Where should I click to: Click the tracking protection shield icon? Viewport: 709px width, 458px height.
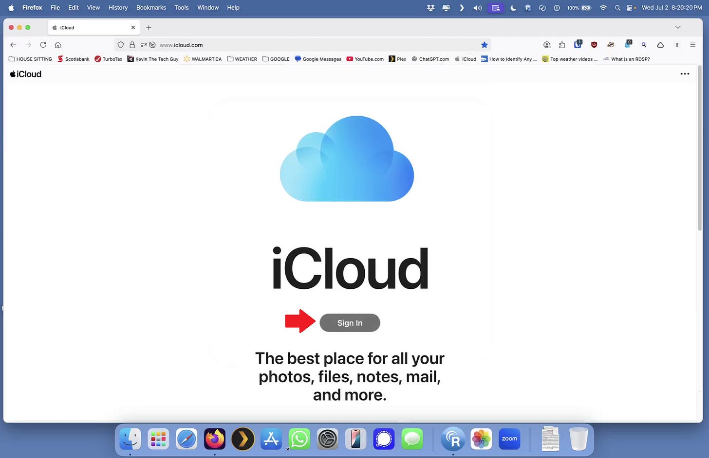pyautogui.click(x=121, y=45)
